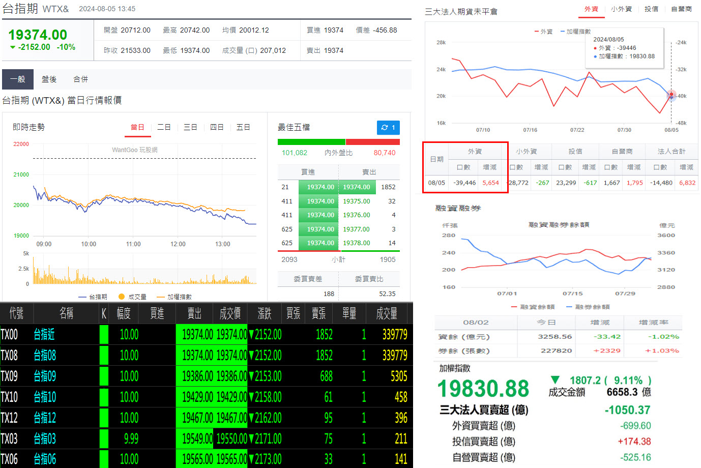
Task: Select the 二日 chart view
Action: (164, 127)
